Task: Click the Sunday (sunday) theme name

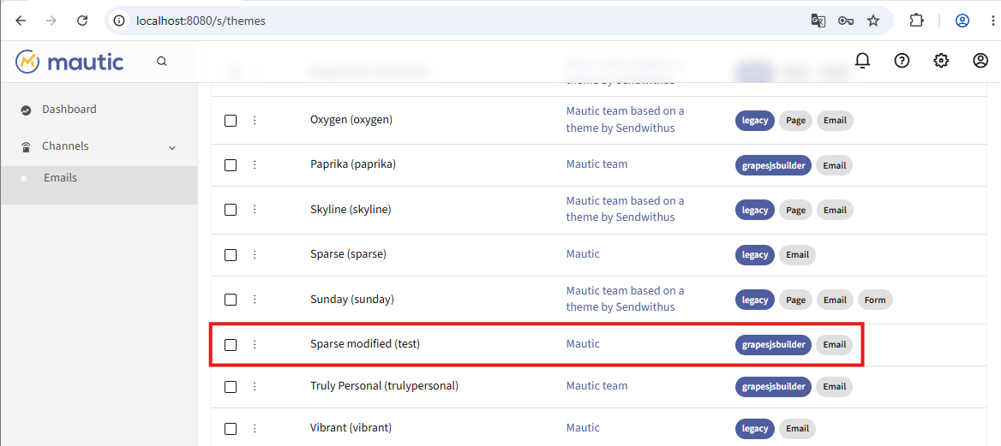Action: 351,299
